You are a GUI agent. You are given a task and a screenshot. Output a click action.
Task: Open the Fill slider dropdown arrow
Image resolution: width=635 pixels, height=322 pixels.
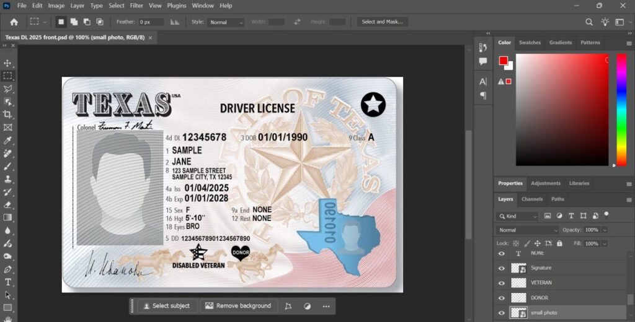pyautogui.click(x=605, y=243)
